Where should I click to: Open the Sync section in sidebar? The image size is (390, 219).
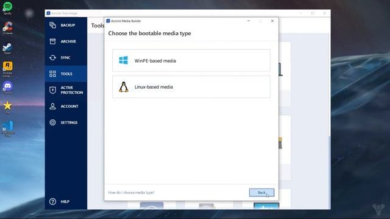[x=66, y=58]
